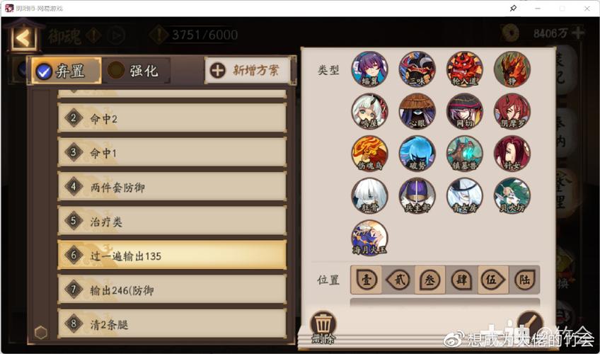Choose the 破势 soul type icon
Viewport: 600px width, 354px height.
click(417, 154)
